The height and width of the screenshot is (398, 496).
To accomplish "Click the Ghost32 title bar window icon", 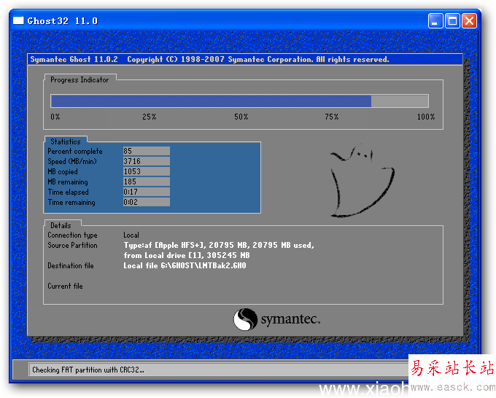I will tap(18, 20).
